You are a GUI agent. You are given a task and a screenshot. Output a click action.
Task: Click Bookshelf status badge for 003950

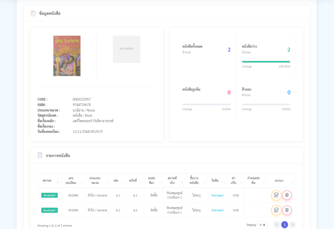tap(49, 210)
